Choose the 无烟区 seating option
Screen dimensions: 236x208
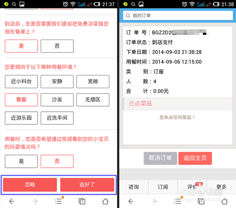pos(93,100)
